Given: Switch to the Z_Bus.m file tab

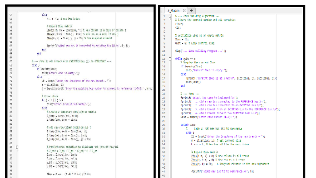Looking at the screenshot, I should pos(173,10).
